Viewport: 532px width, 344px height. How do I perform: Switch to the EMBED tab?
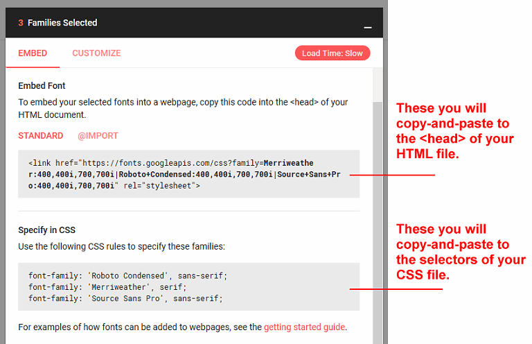click(x=33, y=53)
